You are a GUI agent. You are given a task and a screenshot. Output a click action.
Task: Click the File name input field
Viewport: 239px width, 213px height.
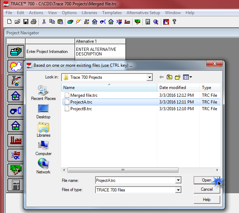135,181
